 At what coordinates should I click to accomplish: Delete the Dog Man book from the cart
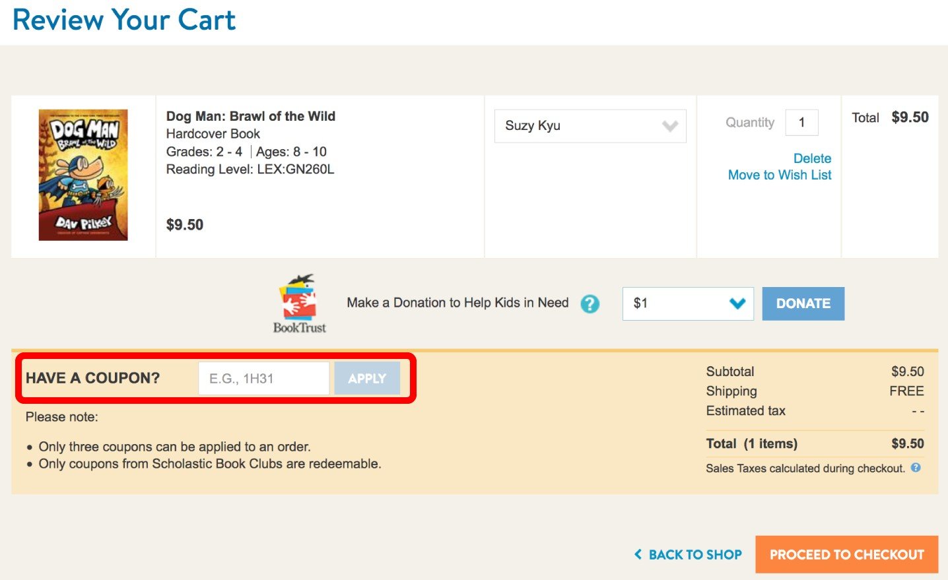(x=812, y=158)
